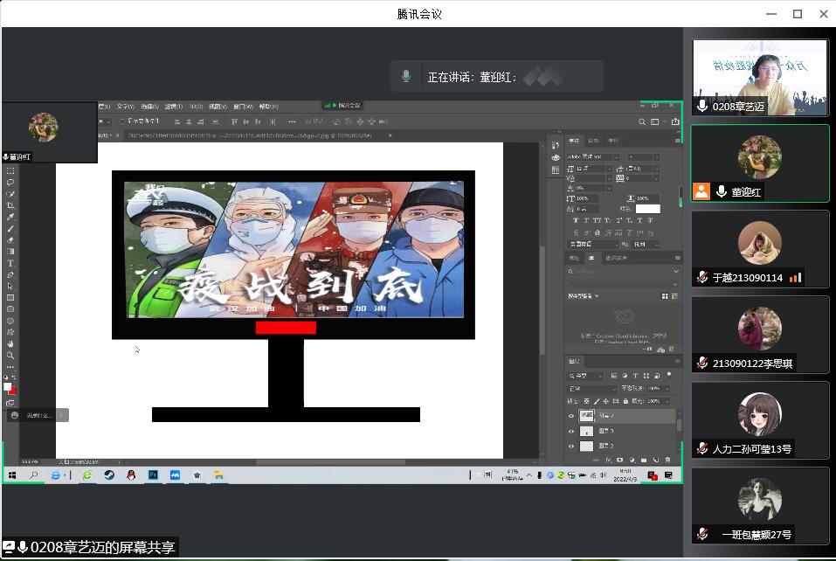Click the delete layer trash icon
The height and width of the screenshot is (561, 836).
[667, 460]
